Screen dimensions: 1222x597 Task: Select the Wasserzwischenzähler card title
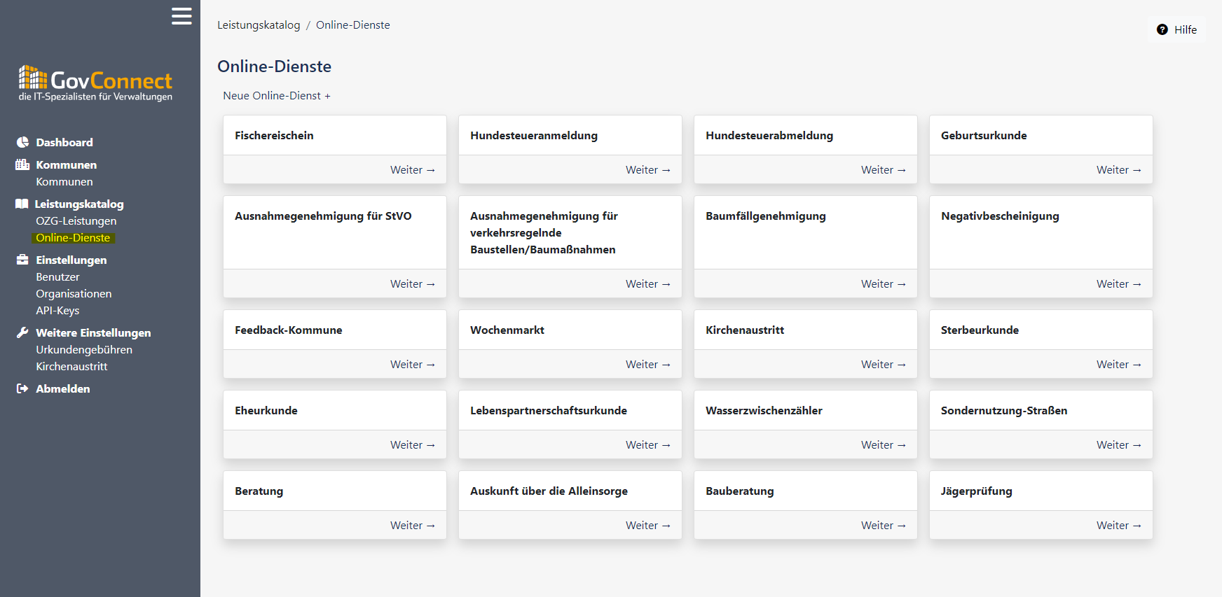(764, 410)
